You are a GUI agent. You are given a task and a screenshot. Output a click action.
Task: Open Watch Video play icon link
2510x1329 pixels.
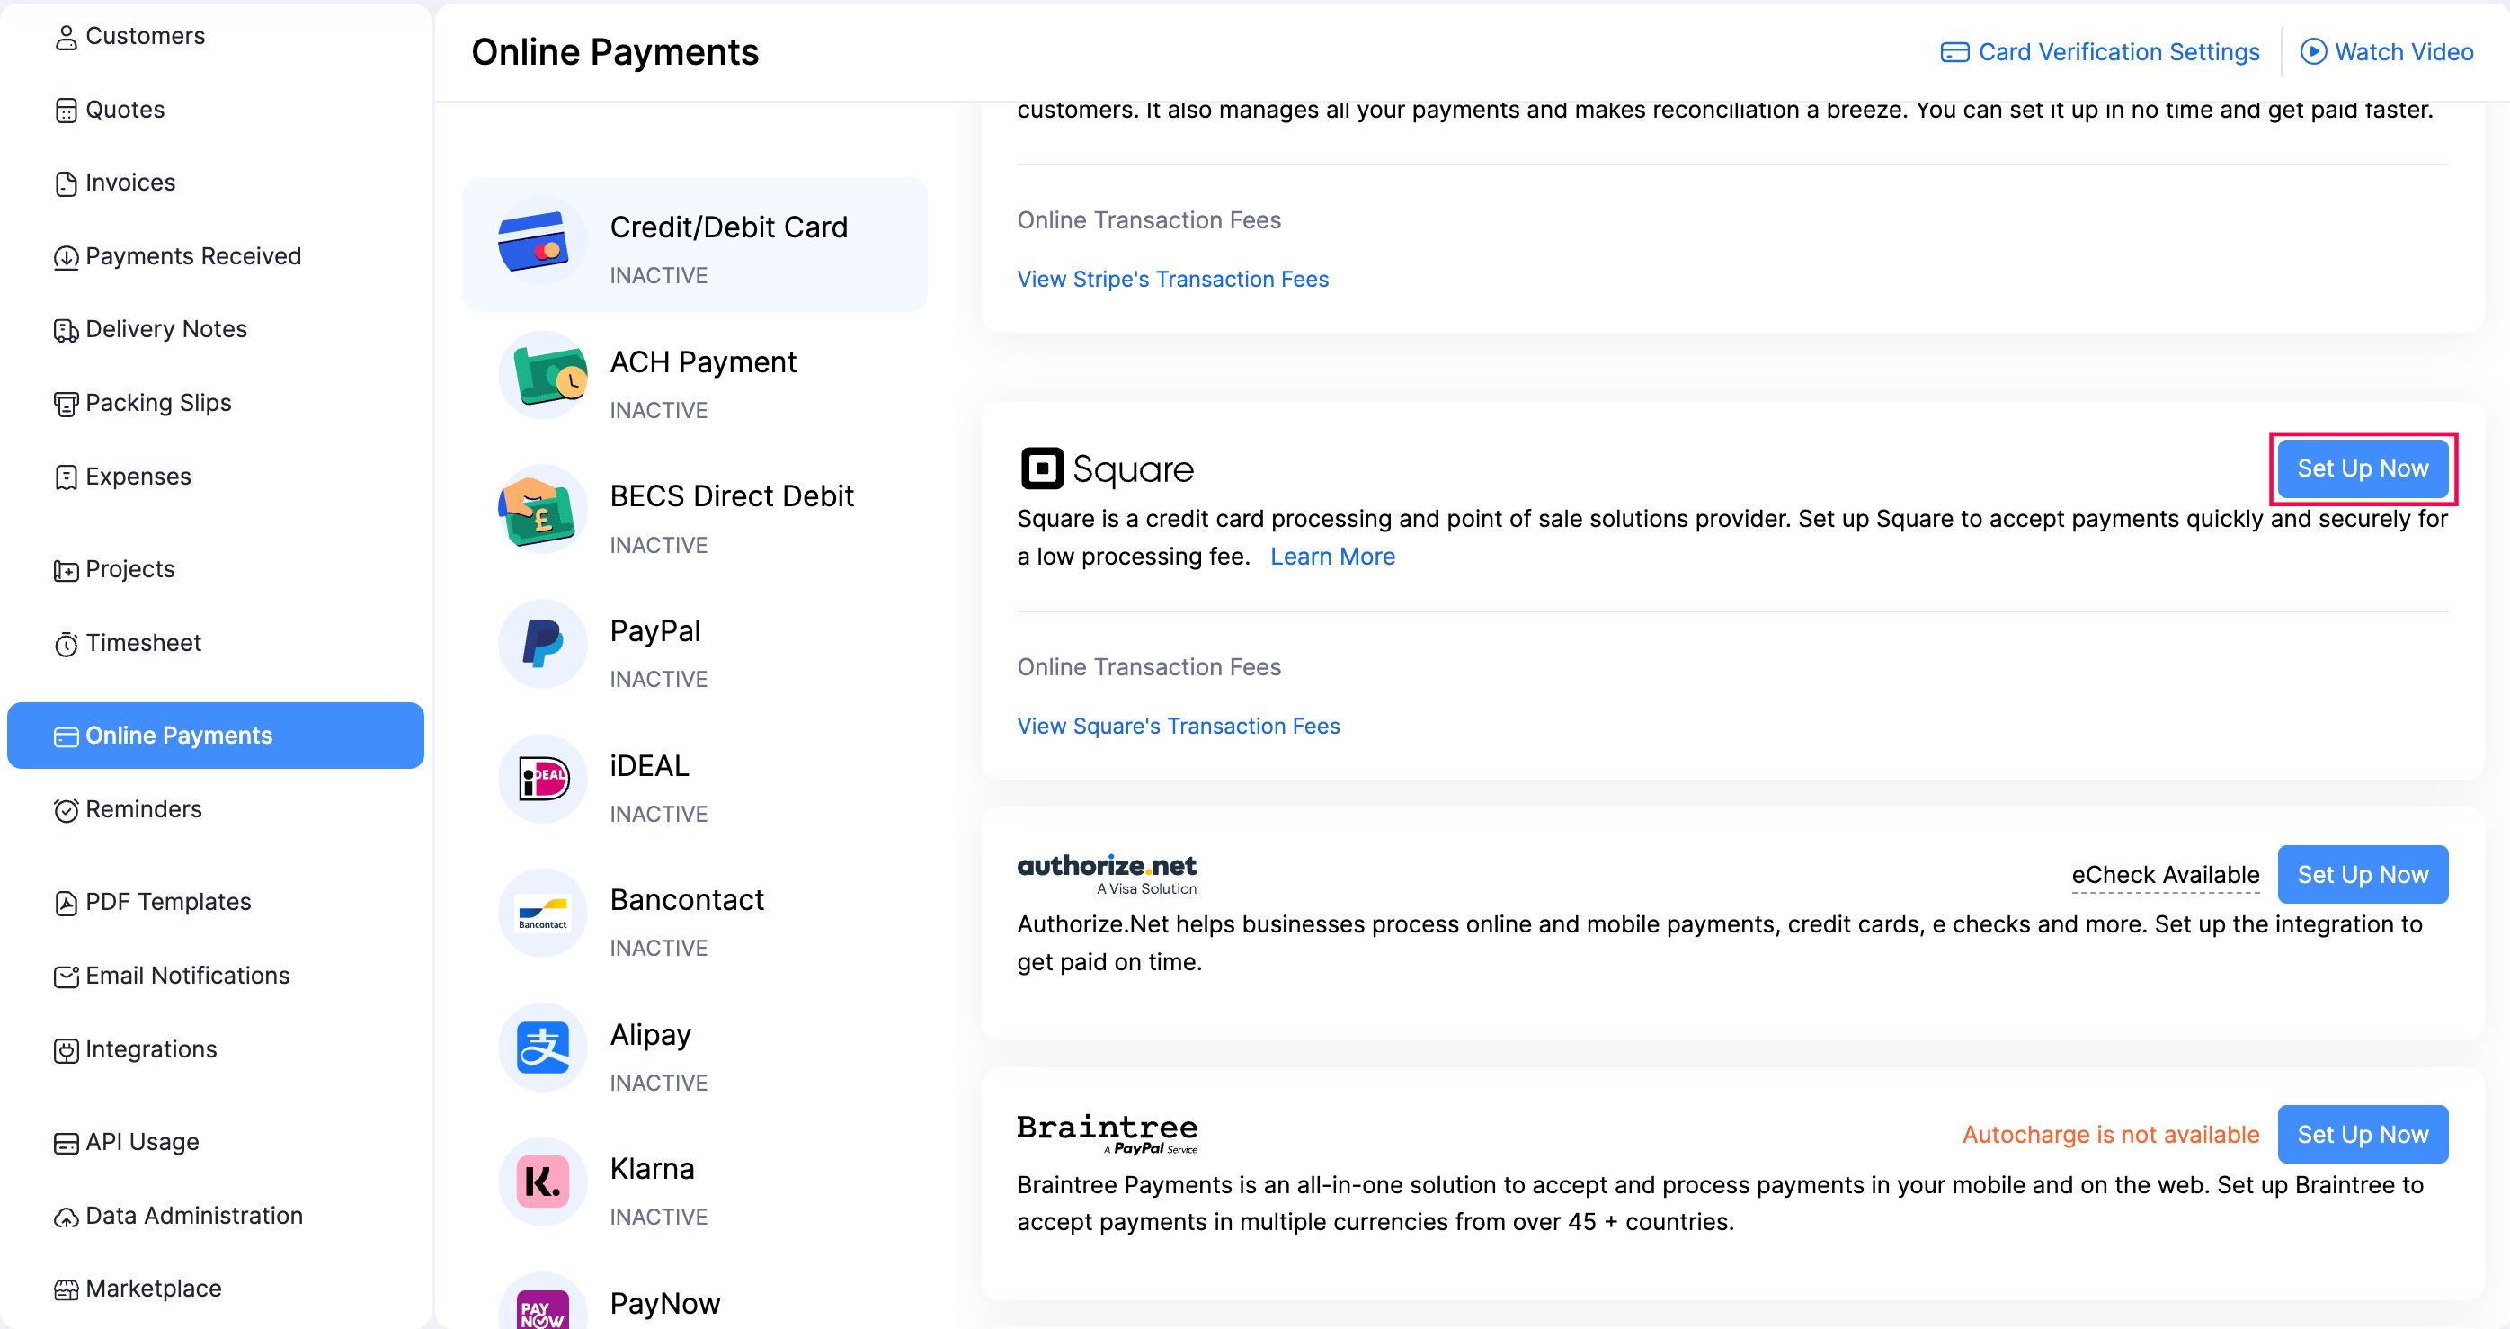pos(2312,51)
